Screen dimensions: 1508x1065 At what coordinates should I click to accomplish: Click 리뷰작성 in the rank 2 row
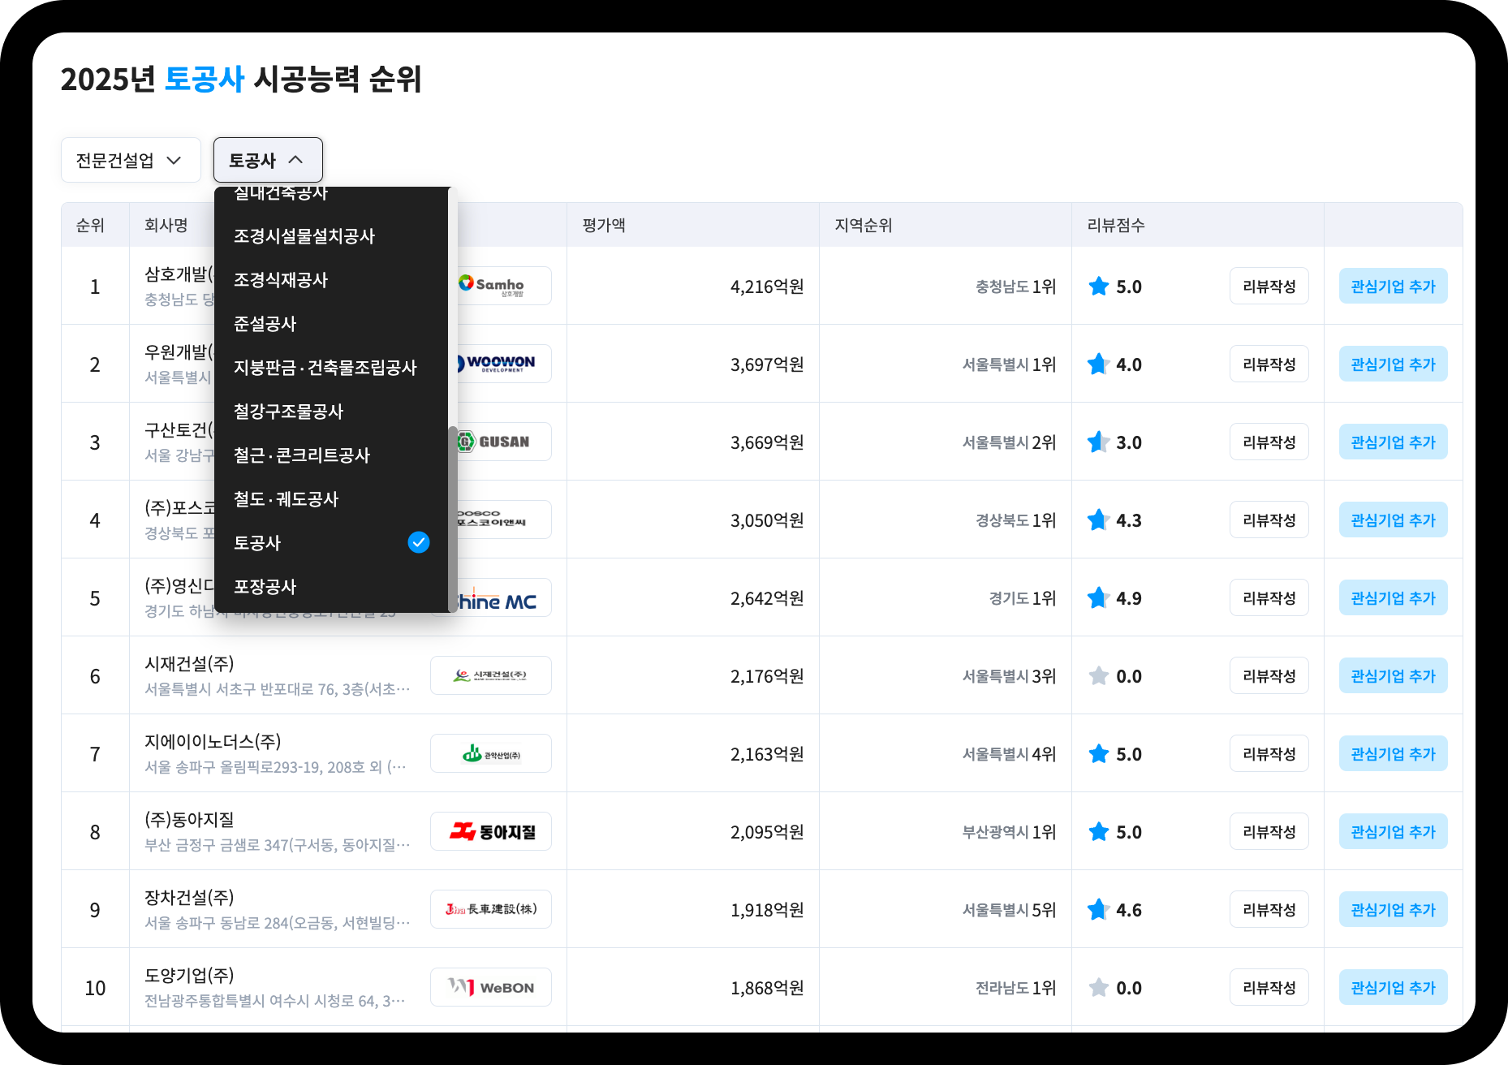1269,364
